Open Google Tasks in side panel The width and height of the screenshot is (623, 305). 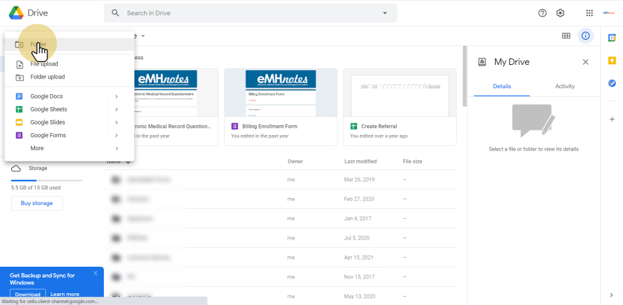pos(611,83)
